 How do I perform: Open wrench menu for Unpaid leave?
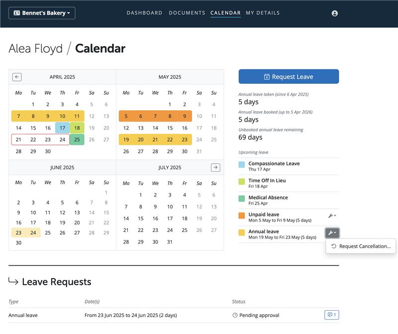[x=332, y=216]
